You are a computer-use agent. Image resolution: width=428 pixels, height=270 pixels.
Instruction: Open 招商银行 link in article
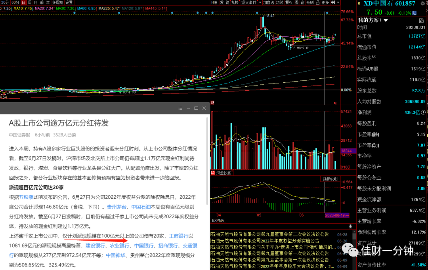(168, 246)
